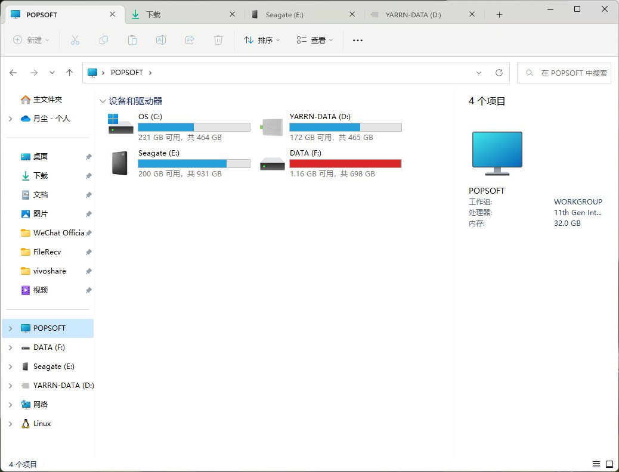Click the Share icon in the toolbar
Screen dimensions: 619x472
tap(190, 40)
